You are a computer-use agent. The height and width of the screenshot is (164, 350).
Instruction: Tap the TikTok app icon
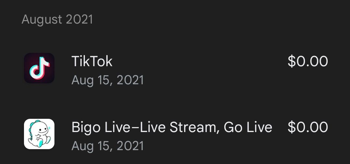point(39,68)
